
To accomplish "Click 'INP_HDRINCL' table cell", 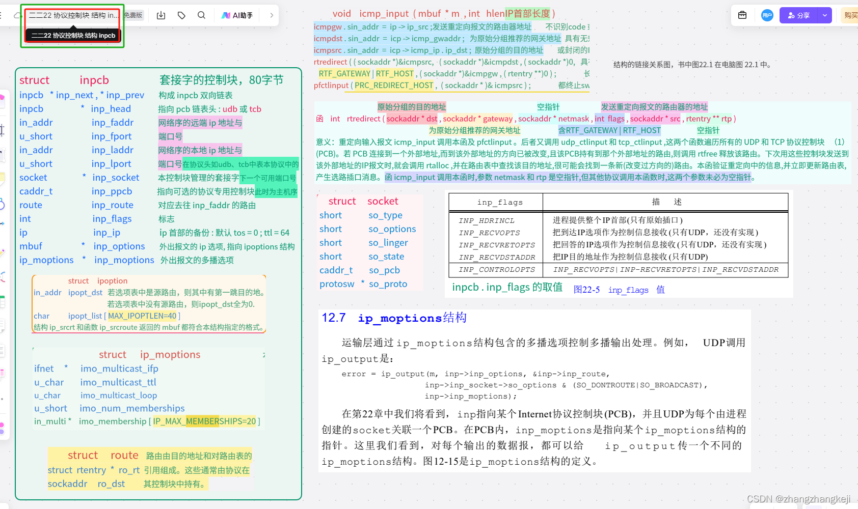I will [487, 220].
